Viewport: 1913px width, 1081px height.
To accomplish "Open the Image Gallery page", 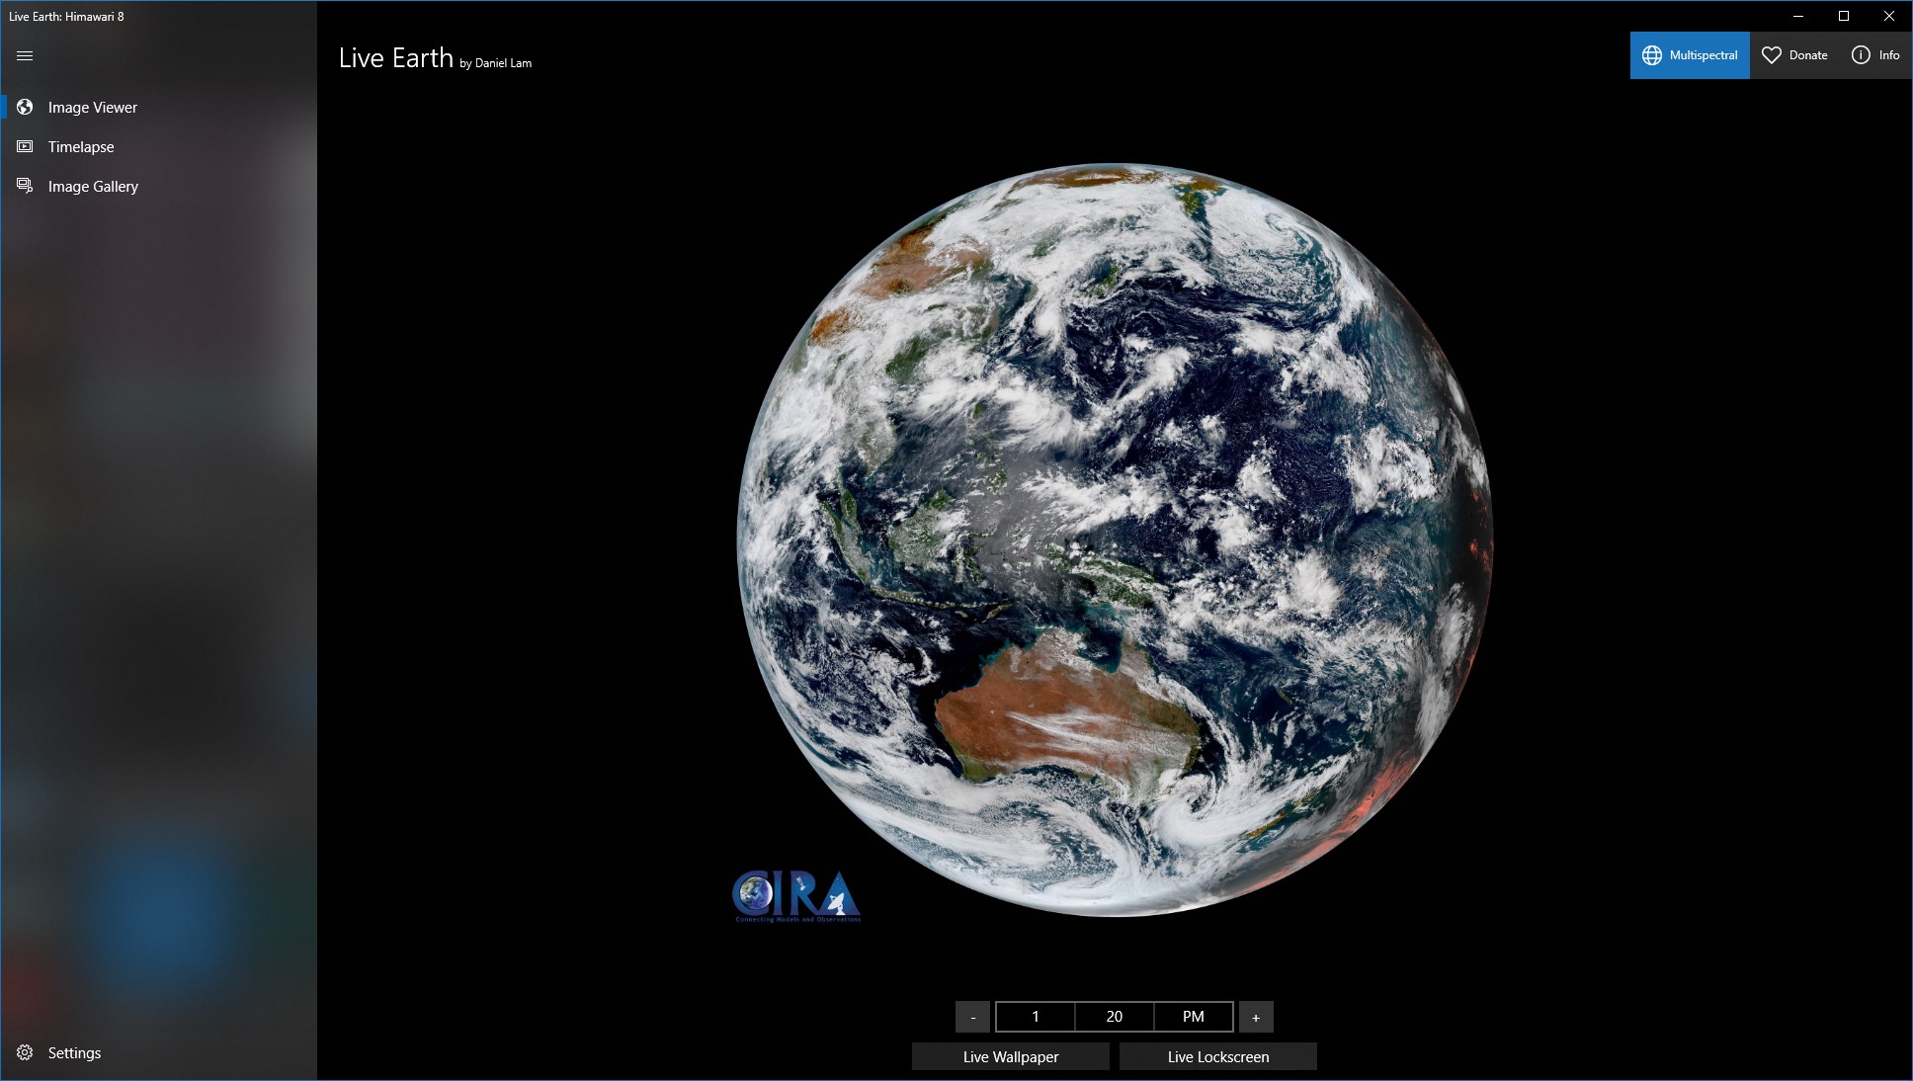I will click(x=93, y=187).
